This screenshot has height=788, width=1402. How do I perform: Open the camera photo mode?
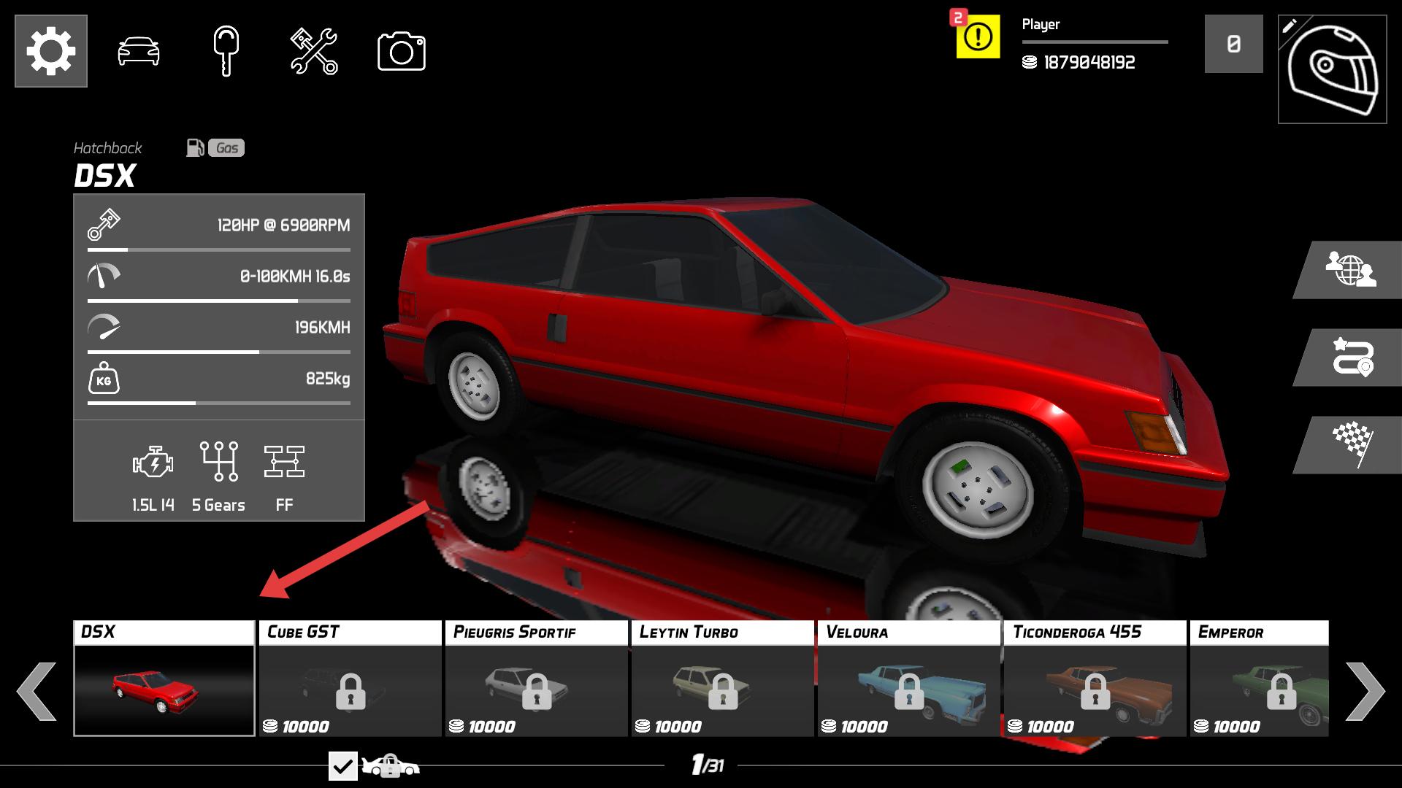(x=401, y=51)
